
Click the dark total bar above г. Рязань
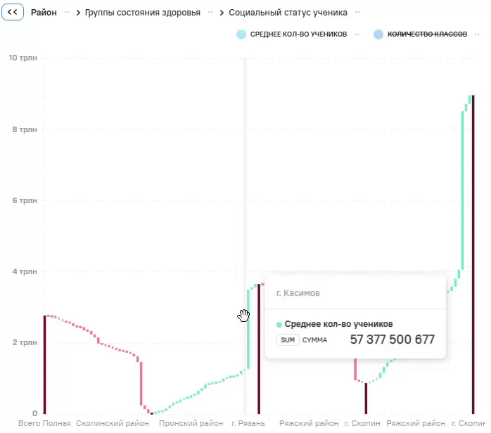(259, 349)
